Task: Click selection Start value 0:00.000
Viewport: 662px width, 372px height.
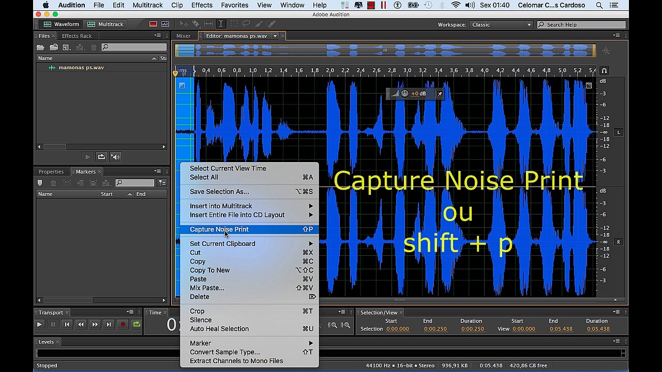Action: [398, 329]
